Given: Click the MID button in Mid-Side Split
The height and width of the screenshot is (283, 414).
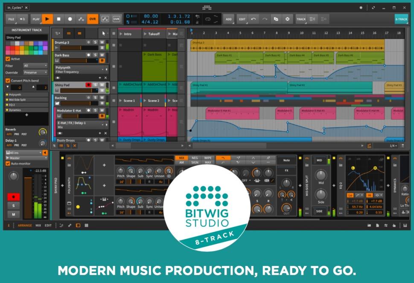Looking at the screenshot, I should click(x=319, y=160).
